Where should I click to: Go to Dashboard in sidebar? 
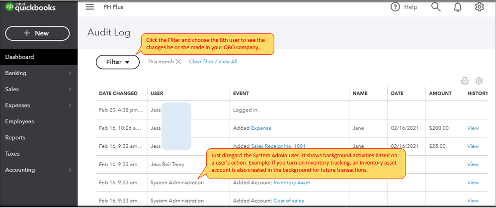click(x=39, y=57)
